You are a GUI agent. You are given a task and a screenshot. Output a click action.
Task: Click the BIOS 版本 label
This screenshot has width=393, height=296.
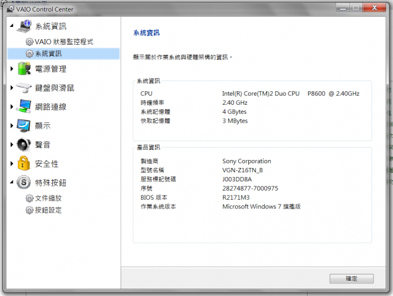(154, 198)
